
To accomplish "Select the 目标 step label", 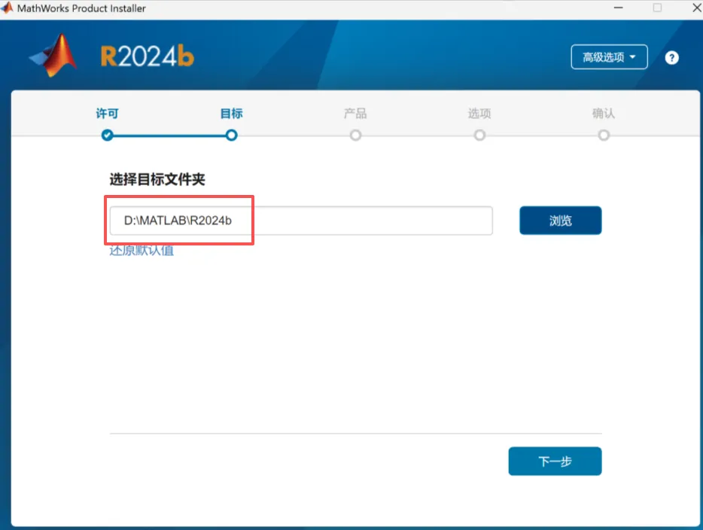I will click(x=231, y=114).
